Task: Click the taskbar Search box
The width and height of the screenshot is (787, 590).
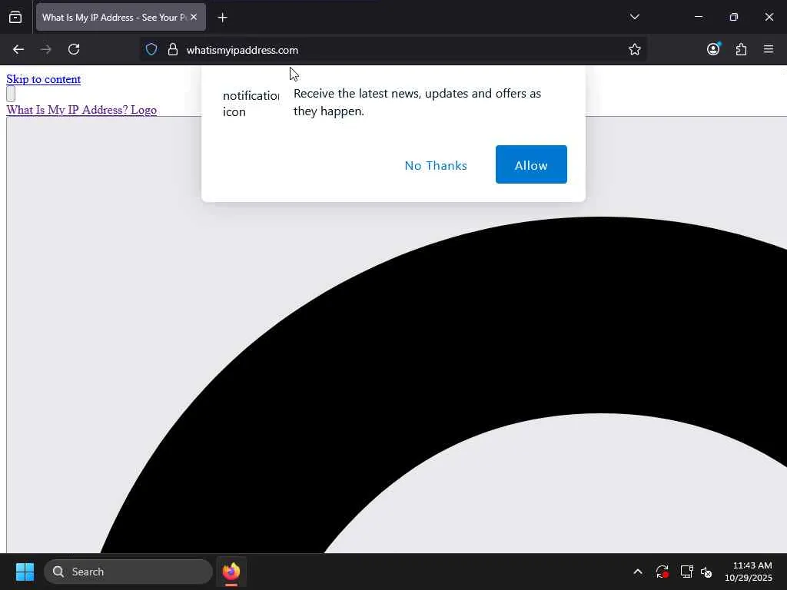Action: click(x=128, y=572)
